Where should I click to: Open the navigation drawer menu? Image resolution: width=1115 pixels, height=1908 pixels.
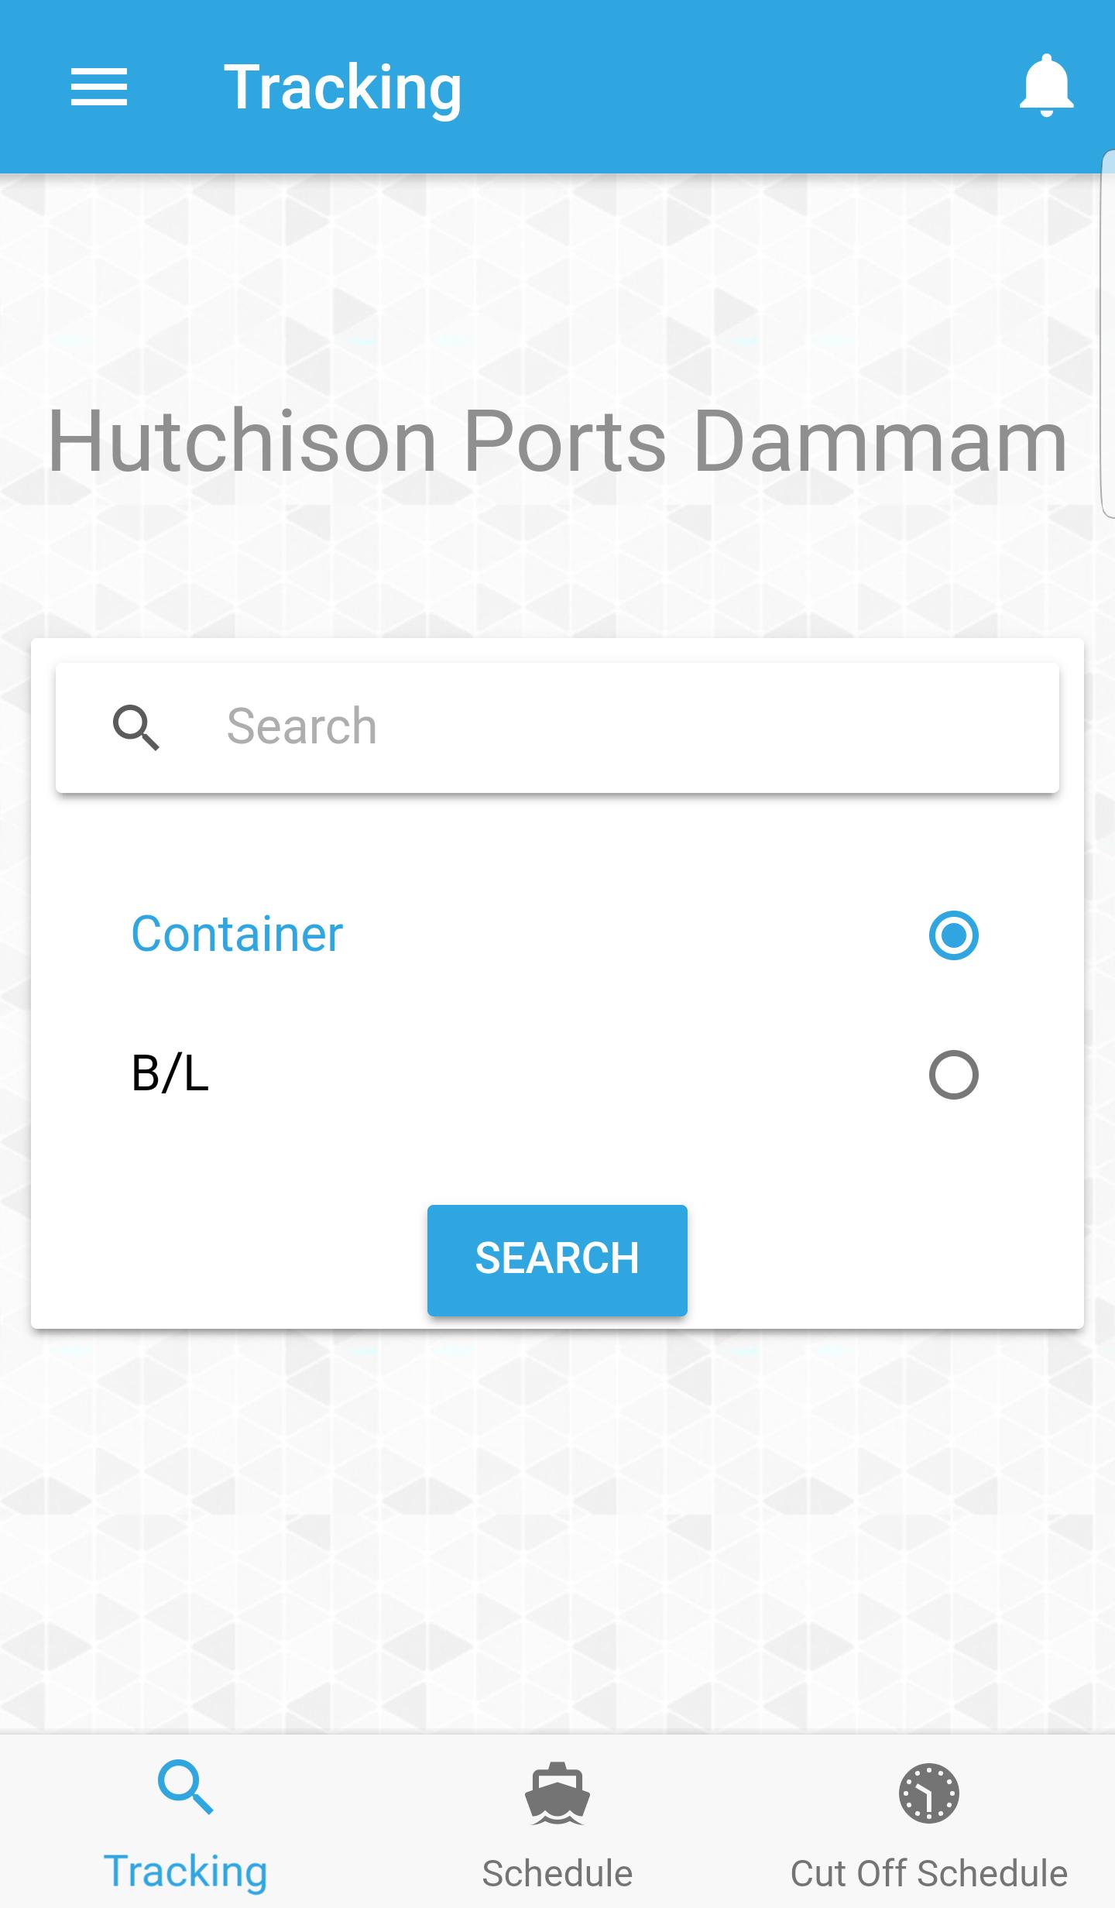99,87
